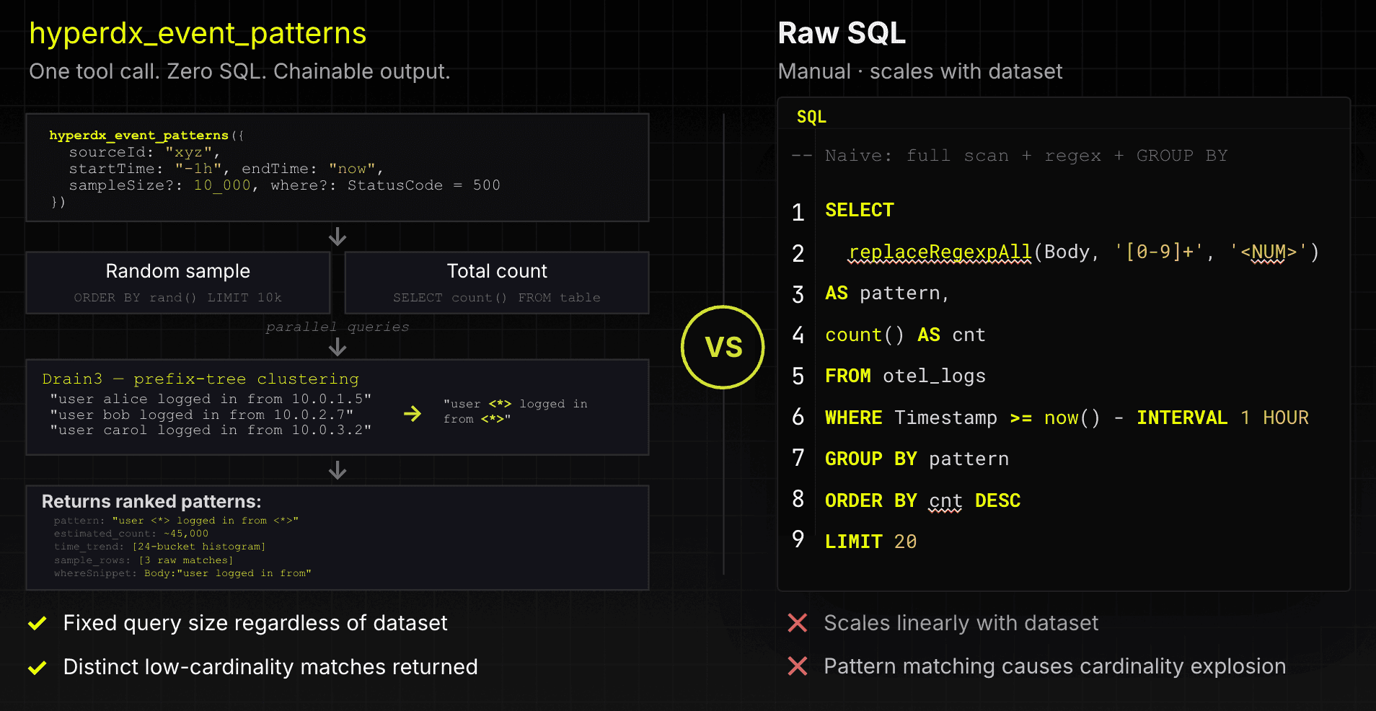Select the hyperdx_event_patterns heading
This screenshot has height=711, width=1376.
pos(198,33)
